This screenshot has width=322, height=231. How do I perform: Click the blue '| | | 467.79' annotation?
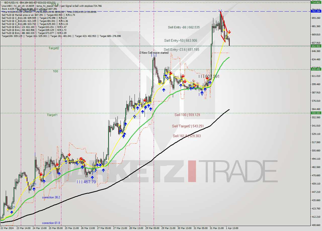(x=86, y=182)
